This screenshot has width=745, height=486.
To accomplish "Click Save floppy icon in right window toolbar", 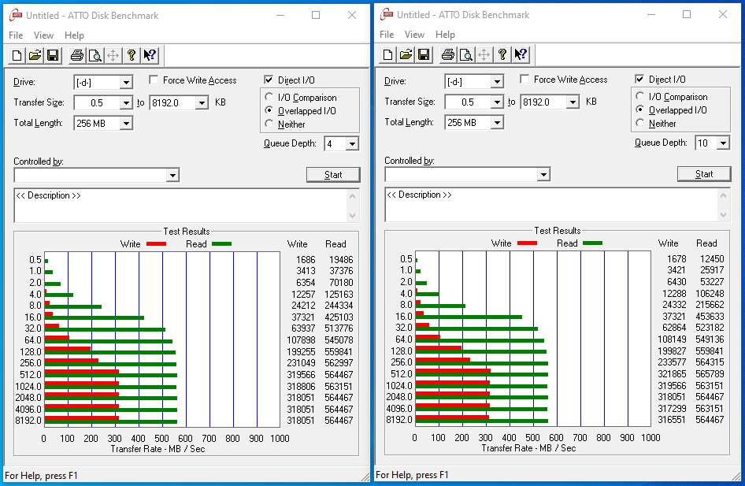I will coord(424,54).
